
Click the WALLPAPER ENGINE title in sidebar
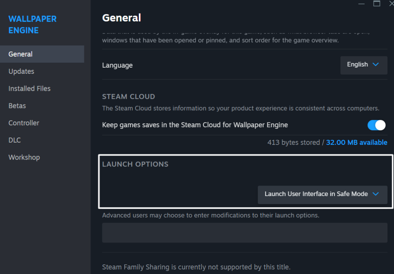pos(32,25)
